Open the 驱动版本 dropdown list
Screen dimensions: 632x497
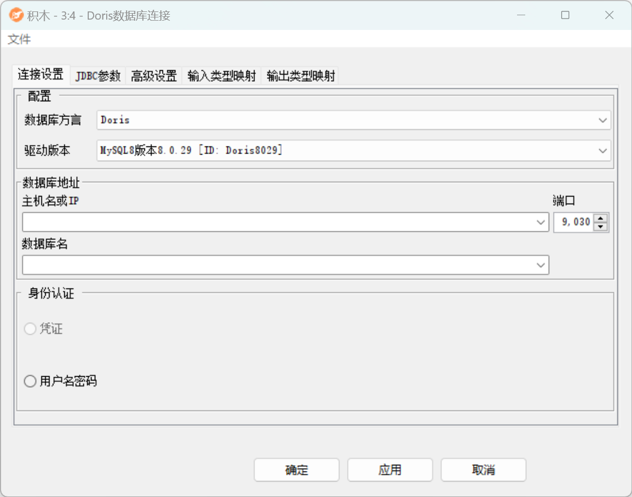(602, 150)
